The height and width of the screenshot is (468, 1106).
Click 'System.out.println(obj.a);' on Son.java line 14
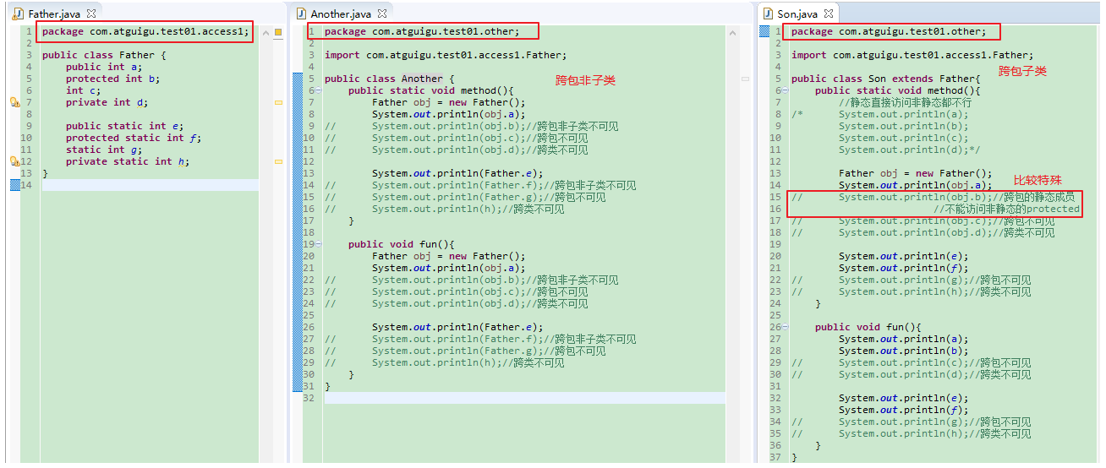coord(915,185)
